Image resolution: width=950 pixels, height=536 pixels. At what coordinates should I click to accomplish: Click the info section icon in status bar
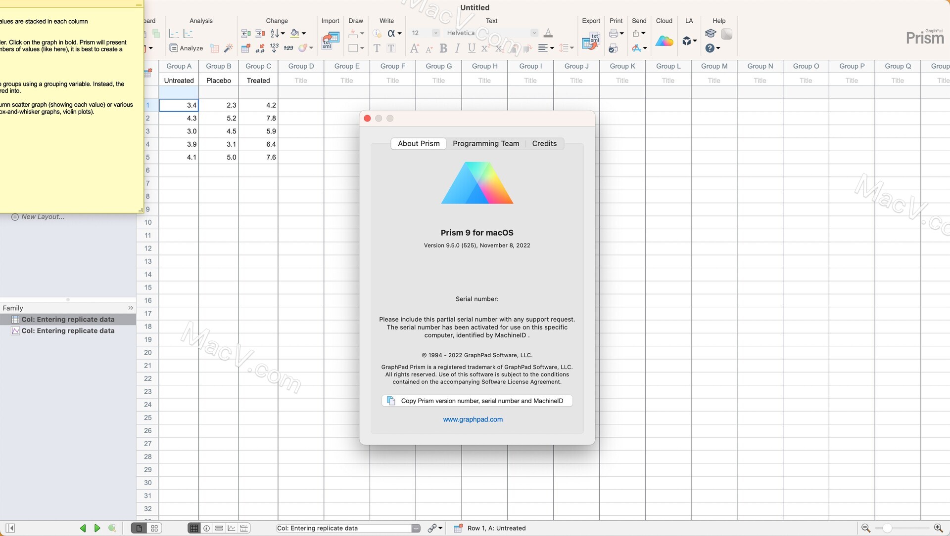pyautogui.click(x=206, y=528)
